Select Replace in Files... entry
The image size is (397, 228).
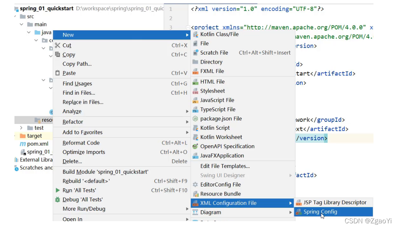(x=122, y=102)
